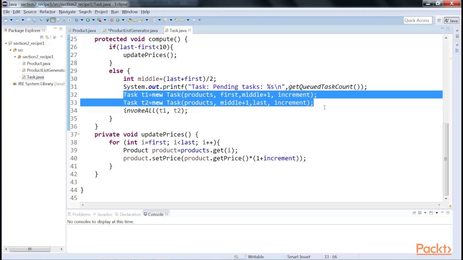Switch to the Declaration tab
The width and height of the screenshot is (463, 260).
click(128, 214)
